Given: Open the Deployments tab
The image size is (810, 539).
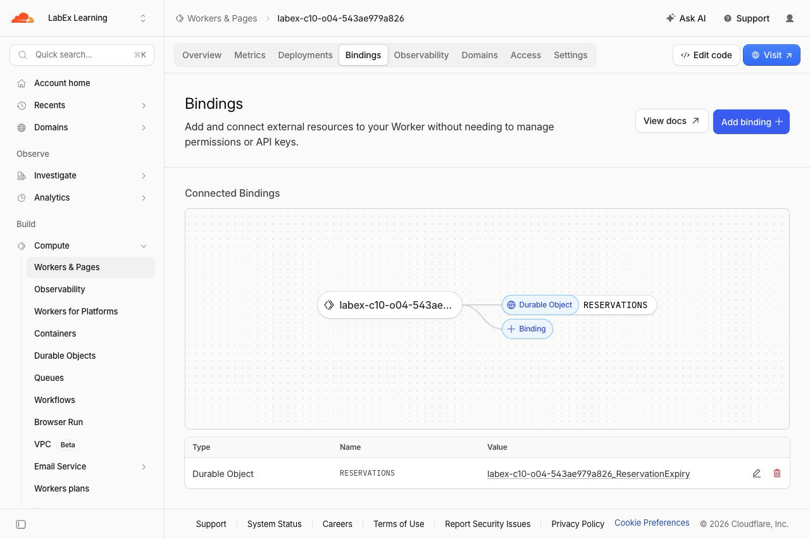Looking at the screenshot, I should 305,55.
